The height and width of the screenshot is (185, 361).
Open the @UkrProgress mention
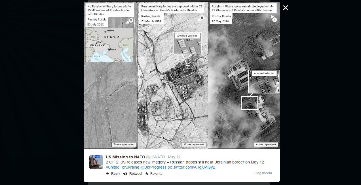point(153,167)
